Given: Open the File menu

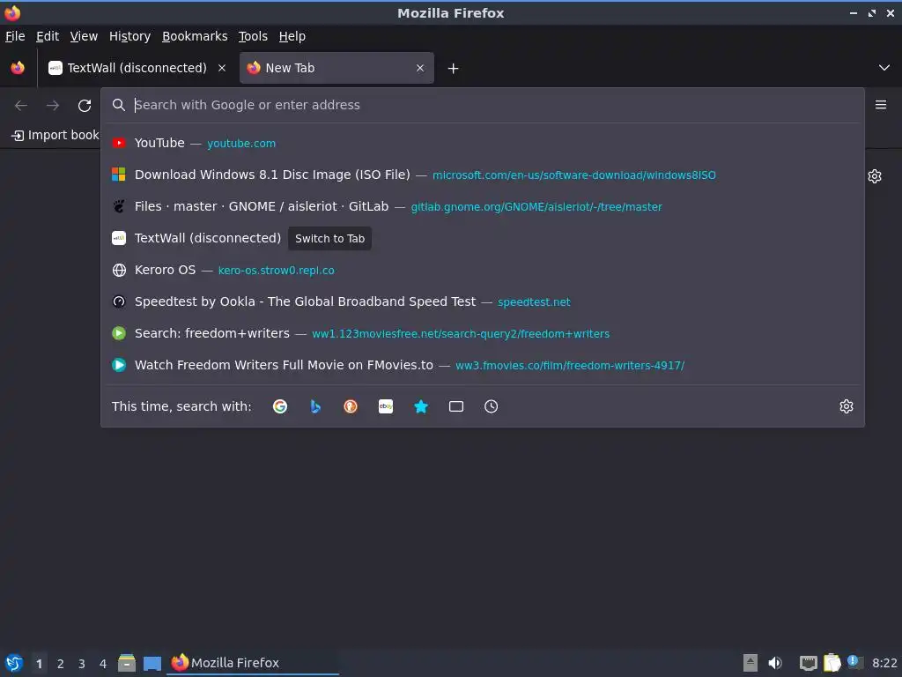Looking at the screenshot, I should (x=15, y=36).
